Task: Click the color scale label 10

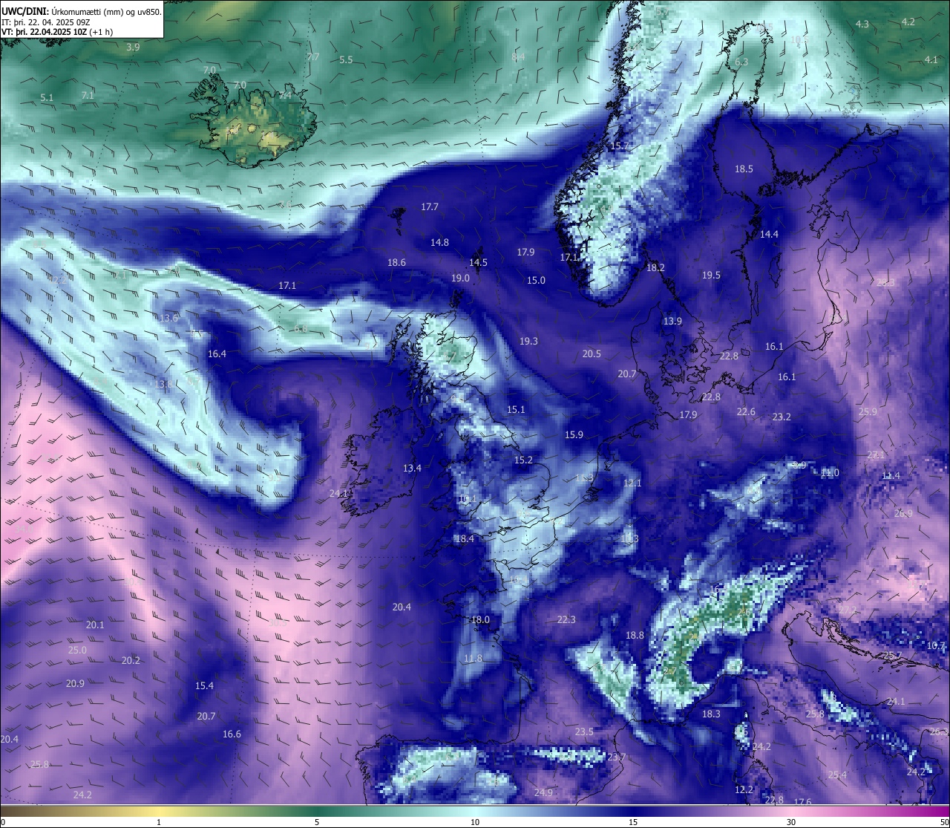Action: [x=475, y=822]
